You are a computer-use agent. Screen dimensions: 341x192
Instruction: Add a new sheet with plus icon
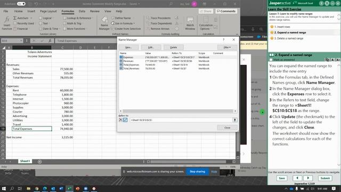tap(39, 162)
